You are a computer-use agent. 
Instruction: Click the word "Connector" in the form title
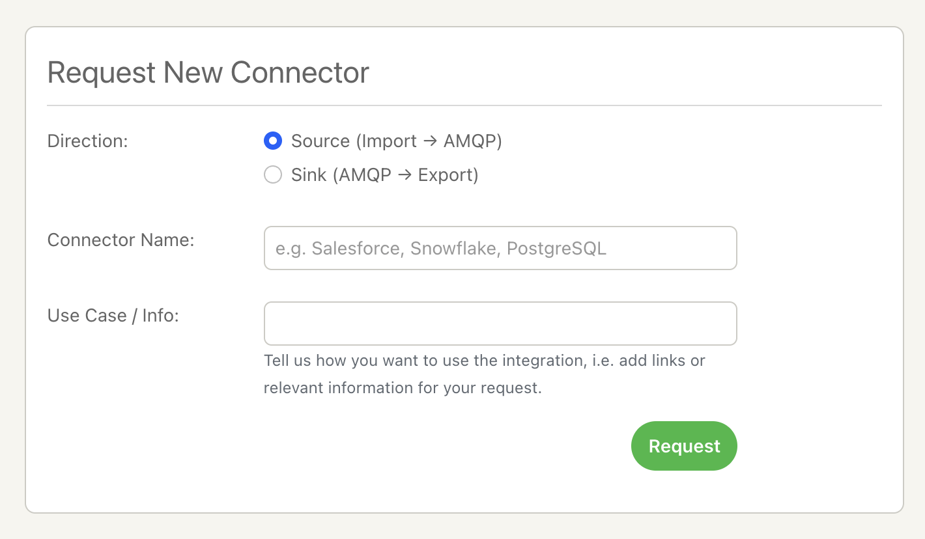point(300,72)
